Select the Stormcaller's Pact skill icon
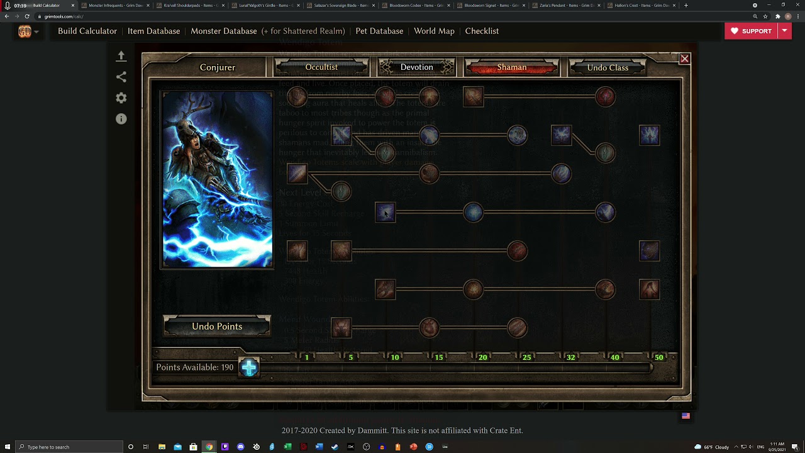 tap(649, 135)
